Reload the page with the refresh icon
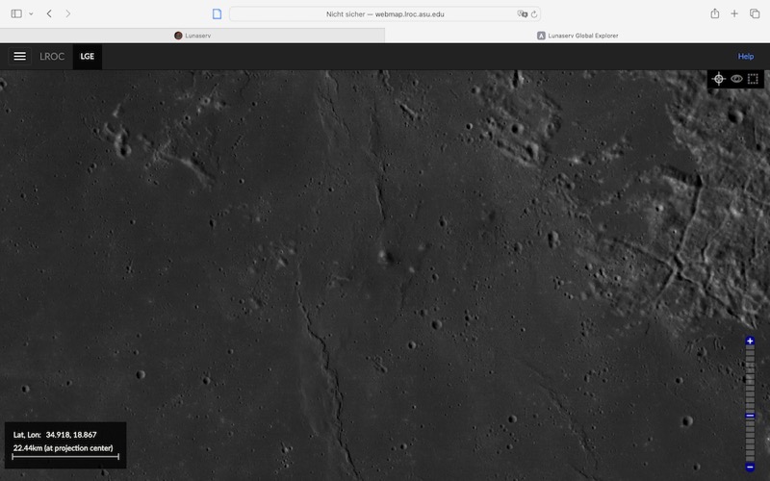The image size is (770, 481). pos(534,14)
